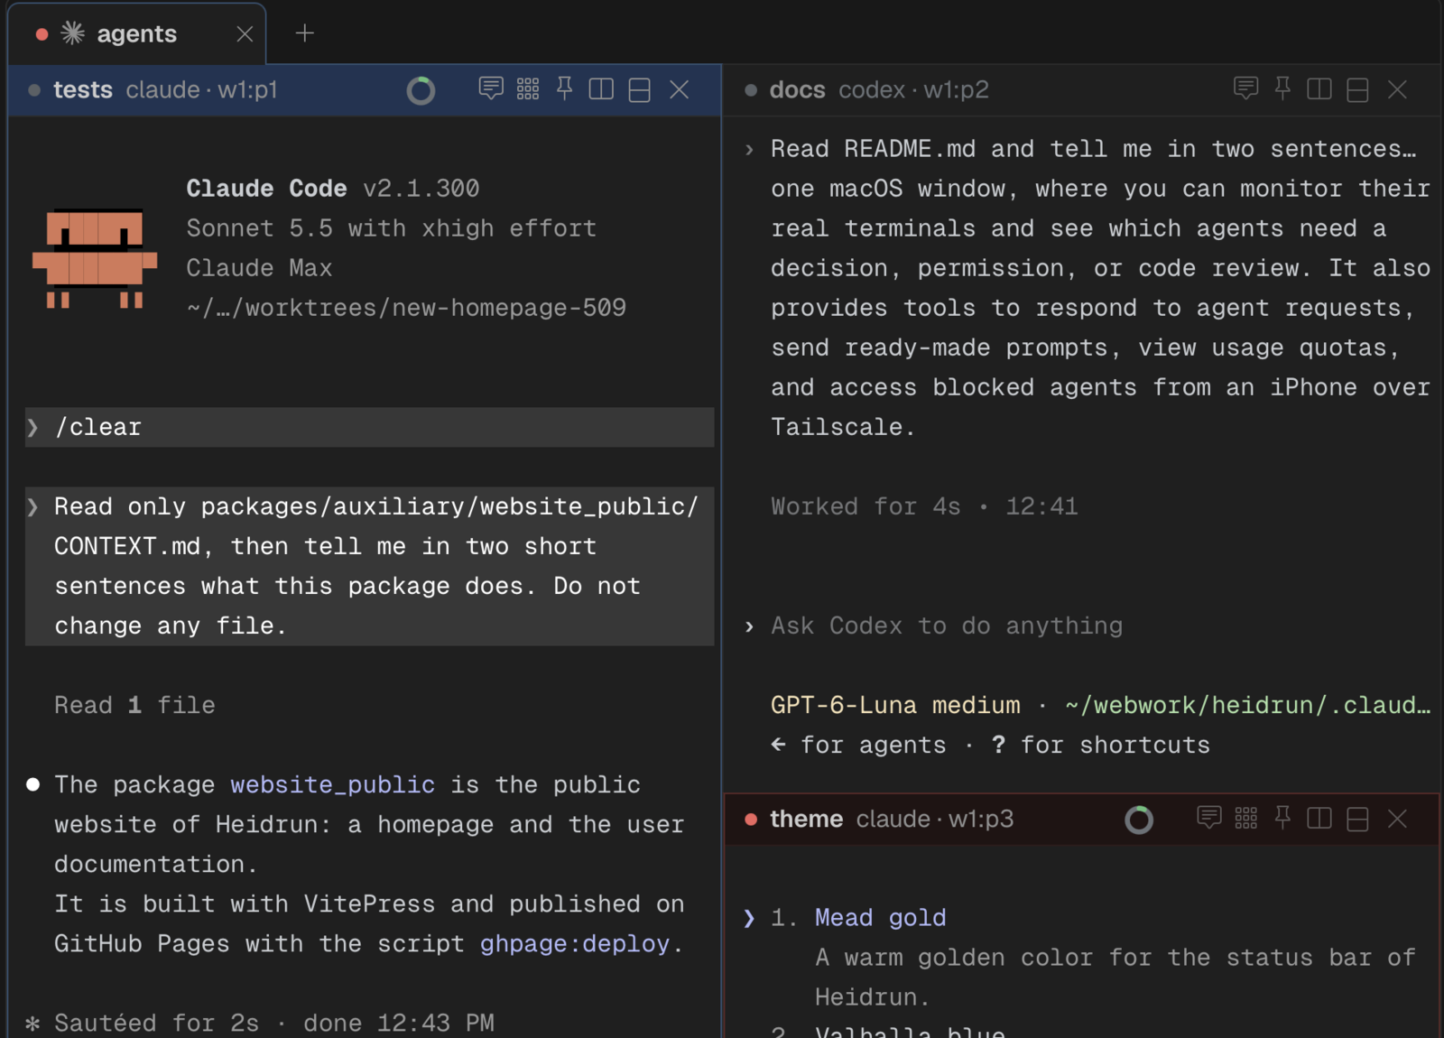Pin the theme pane

[x=1282, y=818]
